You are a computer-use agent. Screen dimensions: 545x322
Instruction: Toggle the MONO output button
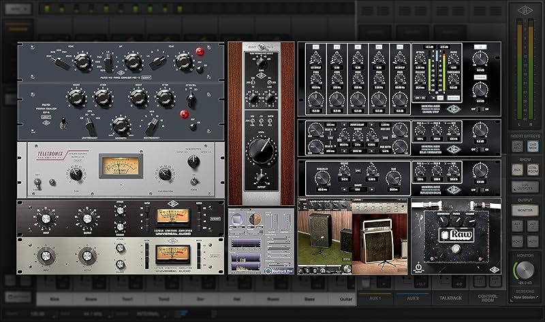(x=517, y=241)
